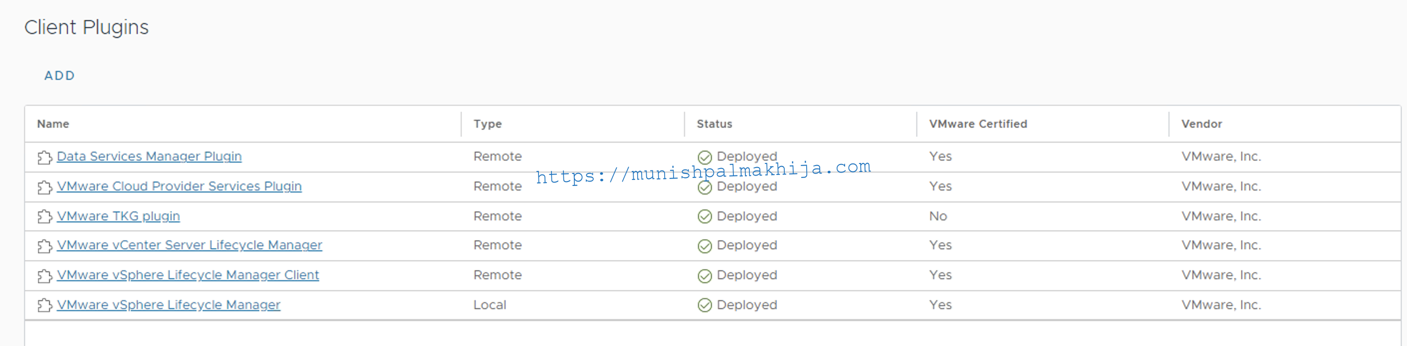This screenshot has height=346, width=1407.
Task: Click Deployed check icon for vSphere Lifecycle Manager Client
Action: click(704, 276)
